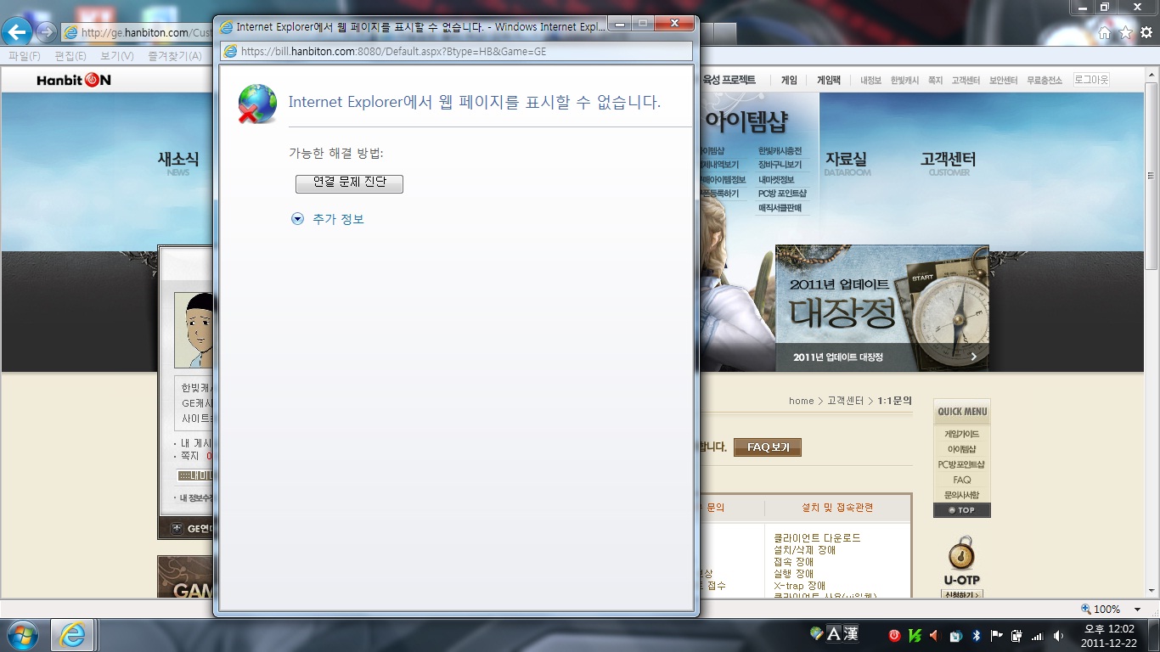Image resolution: width=1160 pixels, height=652 pixels.
Task: Click the TOP button in Quick Menu
Action: click(961, 510)
